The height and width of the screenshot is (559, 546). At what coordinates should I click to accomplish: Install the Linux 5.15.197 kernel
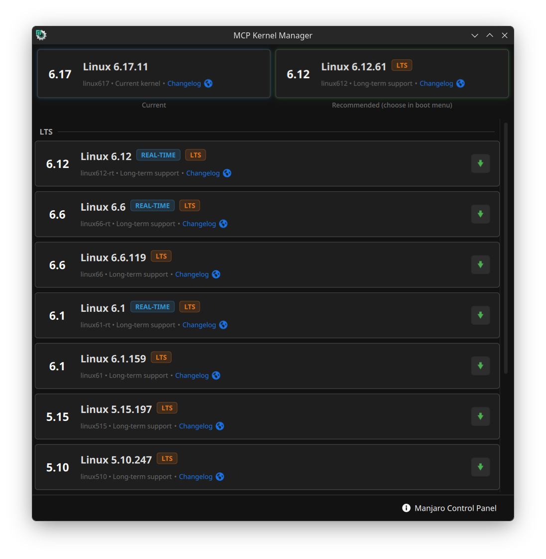[480, 417]
